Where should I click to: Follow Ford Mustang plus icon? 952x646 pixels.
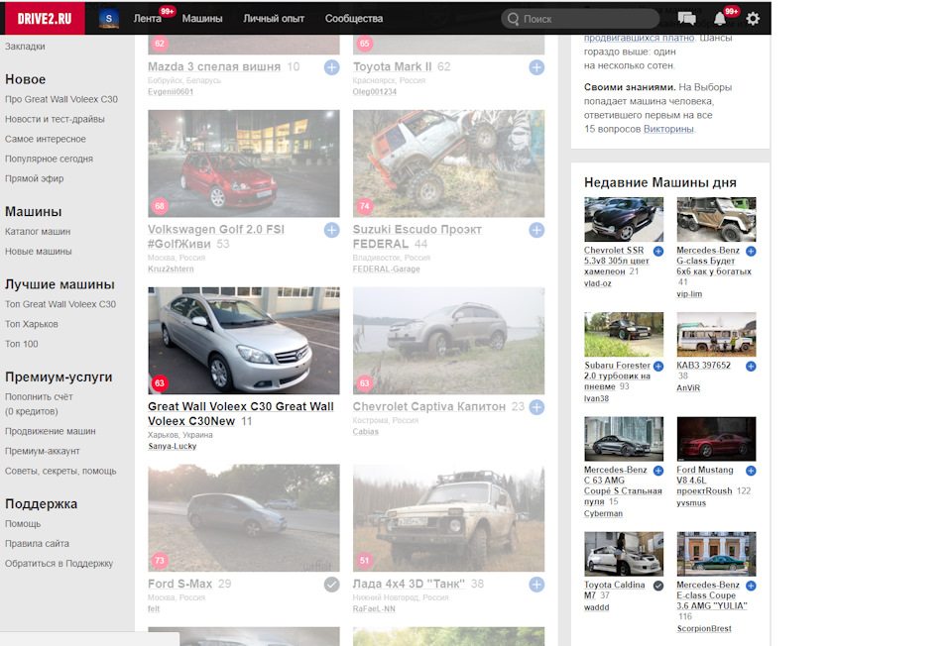(751, 471)
